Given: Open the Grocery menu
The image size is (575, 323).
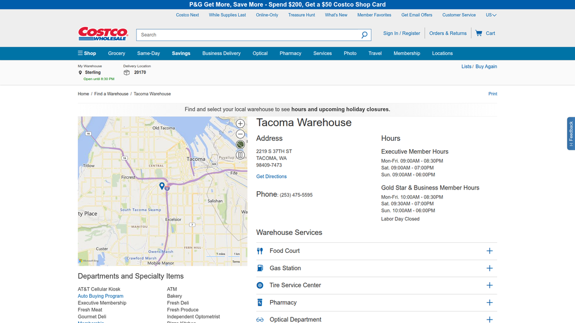Looking at the screenshot, I should pos(117,53).
